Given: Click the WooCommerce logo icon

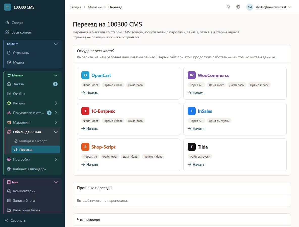Looking at the screenshot, I should tap(192, 75).
